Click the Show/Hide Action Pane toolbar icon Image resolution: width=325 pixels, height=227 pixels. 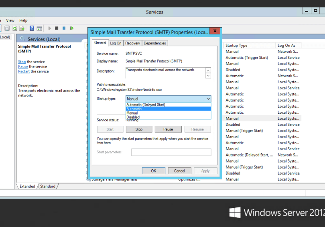[39, 28]
